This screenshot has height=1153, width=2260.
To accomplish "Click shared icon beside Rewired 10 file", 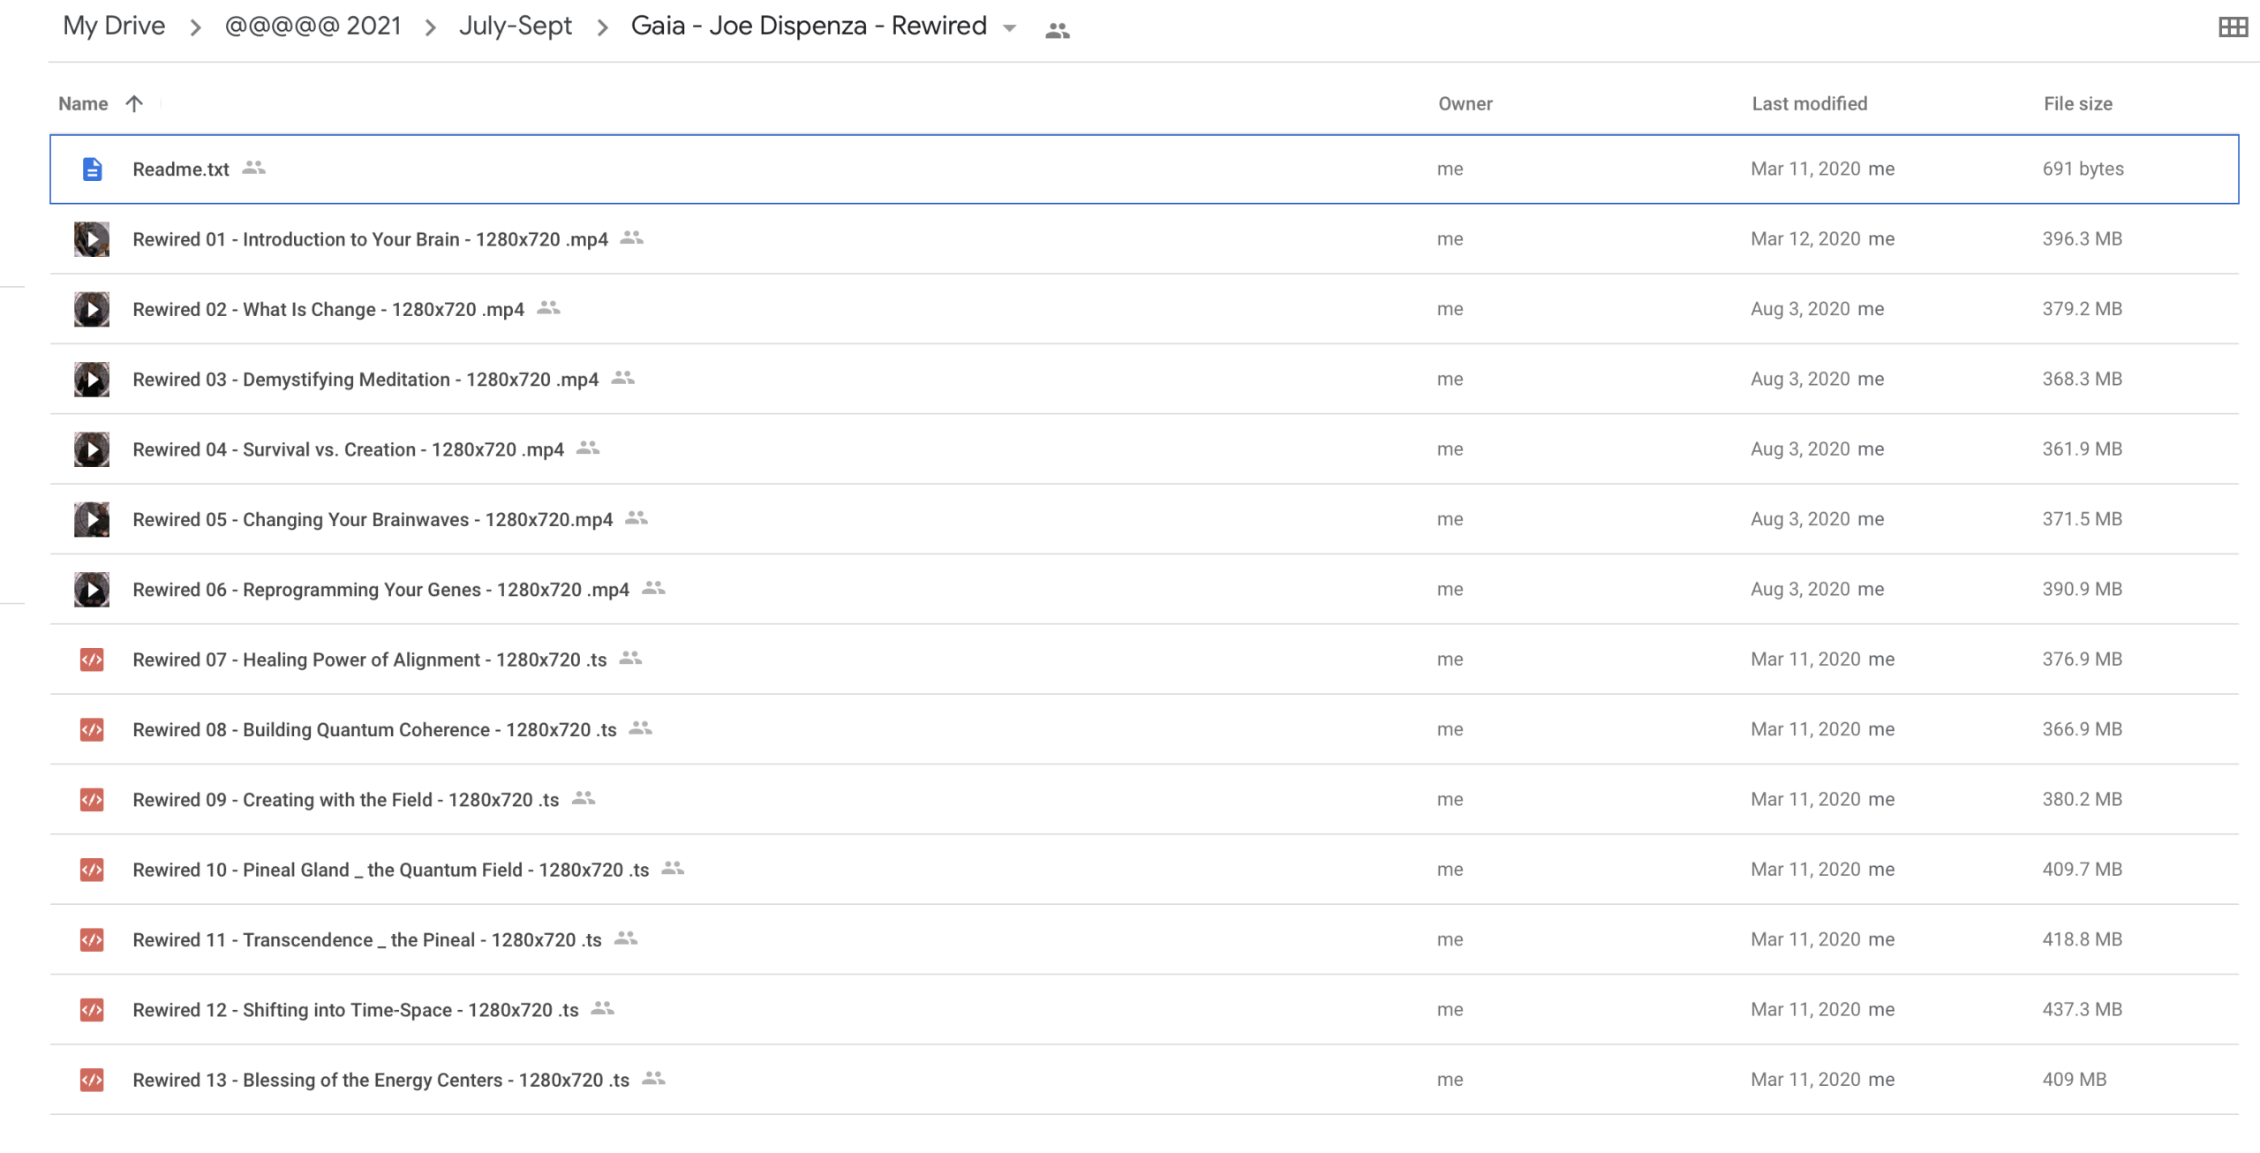I will [x=674, y=869].
